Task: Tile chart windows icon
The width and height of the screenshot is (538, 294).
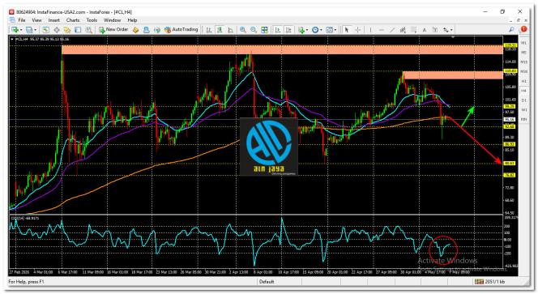Action: tap(264, 30)
